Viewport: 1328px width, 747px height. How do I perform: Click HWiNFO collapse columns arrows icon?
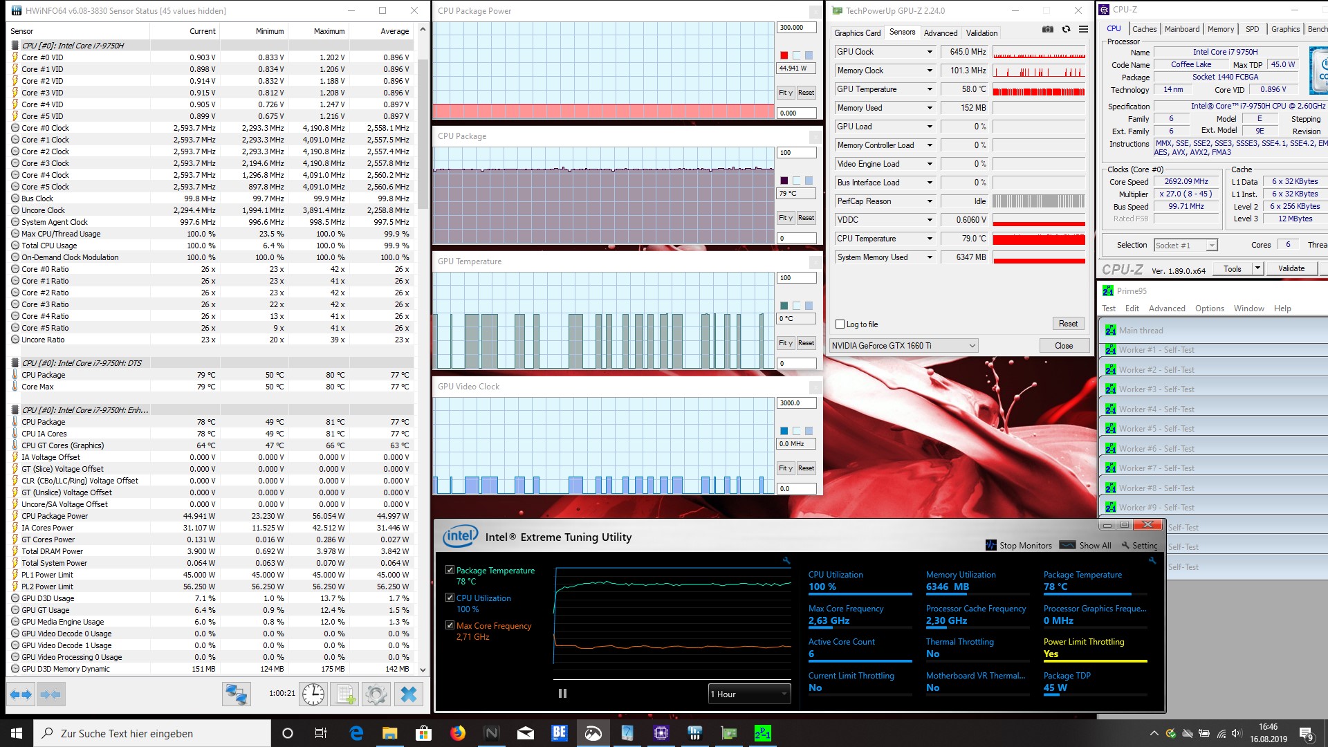tap(50, 694)
